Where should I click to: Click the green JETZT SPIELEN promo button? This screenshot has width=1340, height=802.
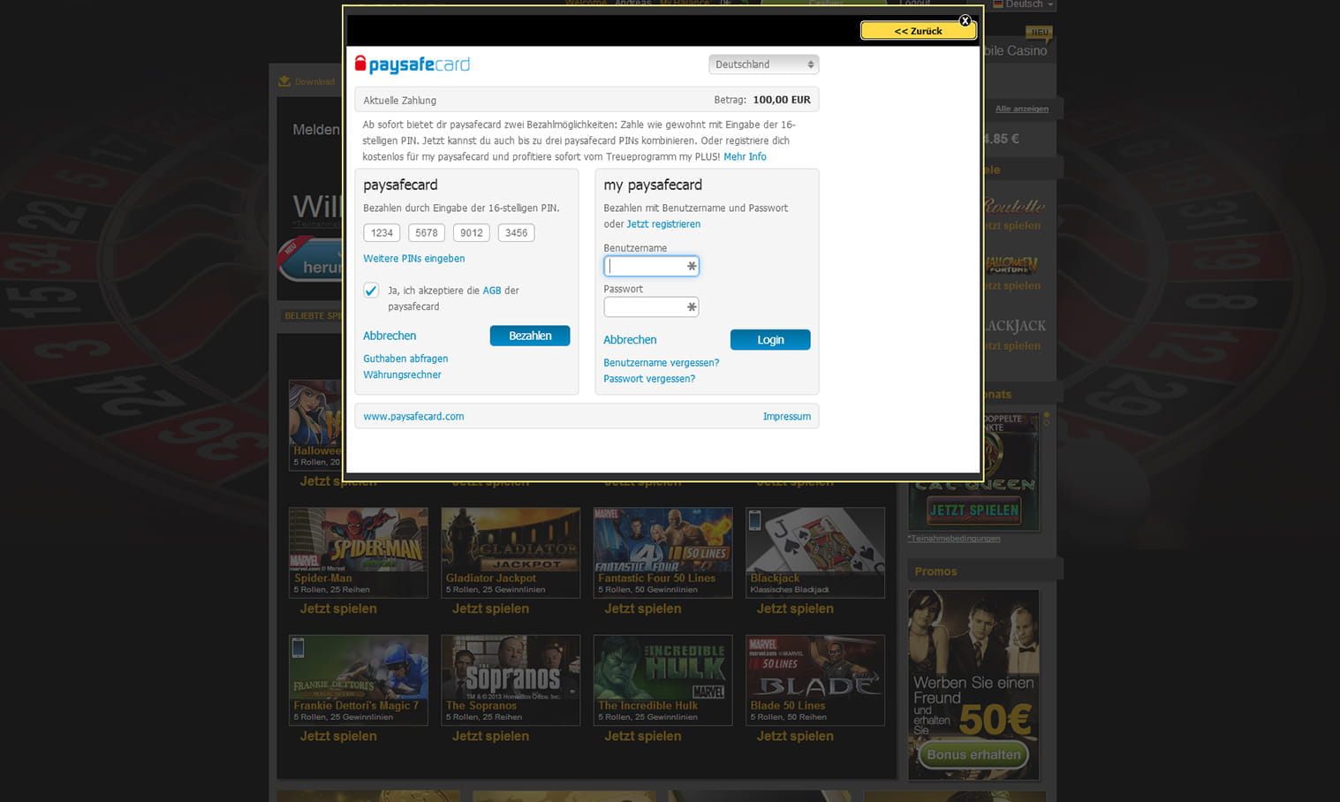click(974, 510)
